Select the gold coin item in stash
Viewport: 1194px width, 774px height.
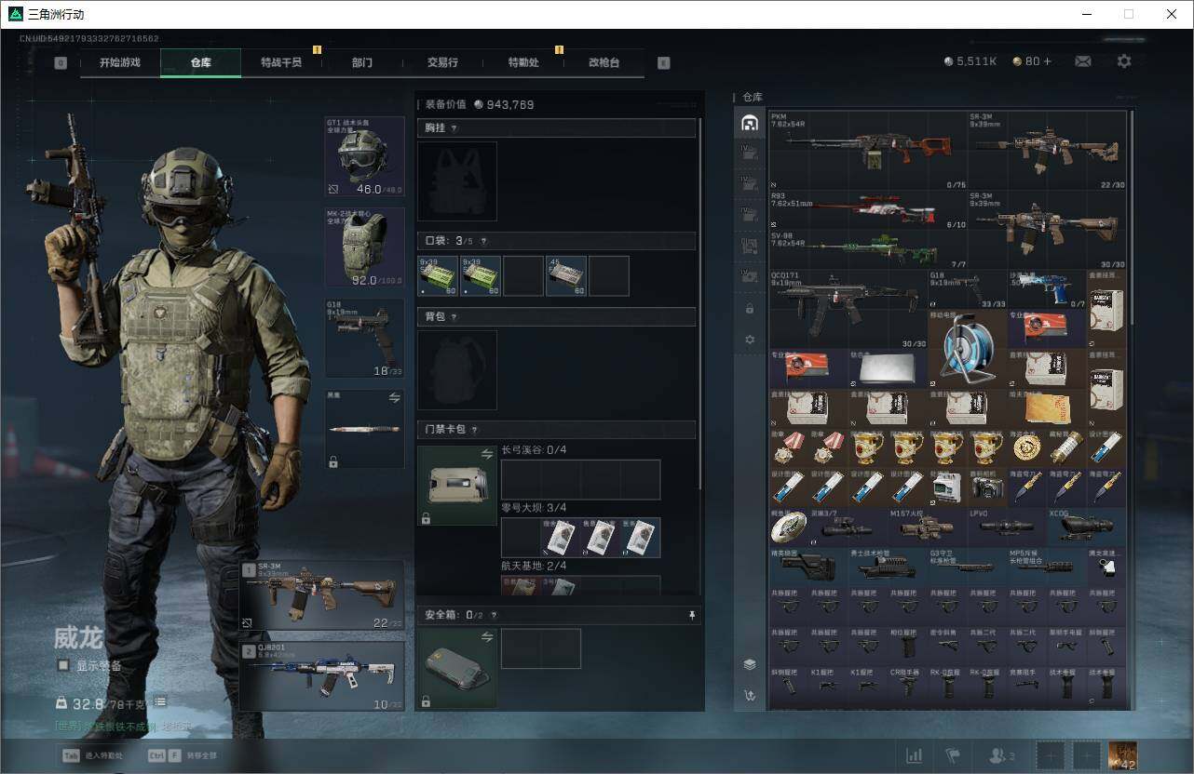coord(1027,448)
